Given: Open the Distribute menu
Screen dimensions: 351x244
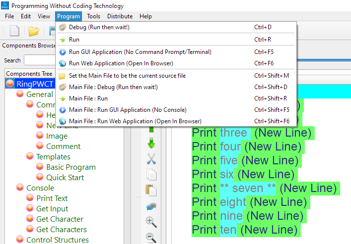Looking at the screenshot, I should [x=120, y=16].
